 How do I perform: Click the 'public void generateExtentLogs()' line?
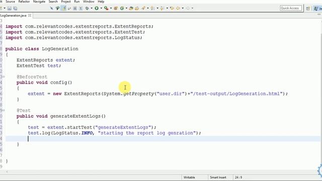coord(61,116)
